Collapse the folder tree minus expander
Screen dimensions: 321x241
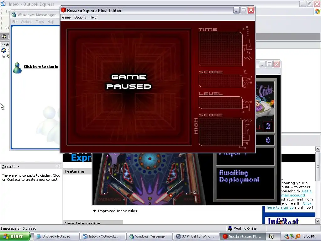click(4, 56)
